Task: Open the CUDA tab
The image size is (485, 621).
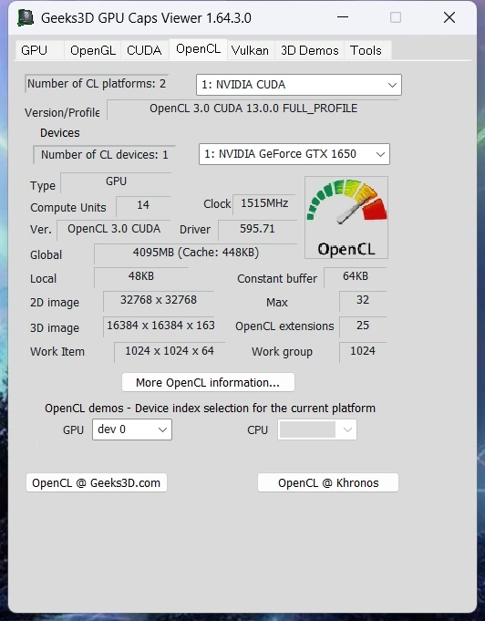Action: (144, 50)
